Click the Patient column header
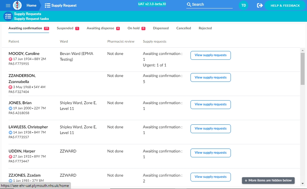Viewport: 307px width, 189px height. pos(14,41)
